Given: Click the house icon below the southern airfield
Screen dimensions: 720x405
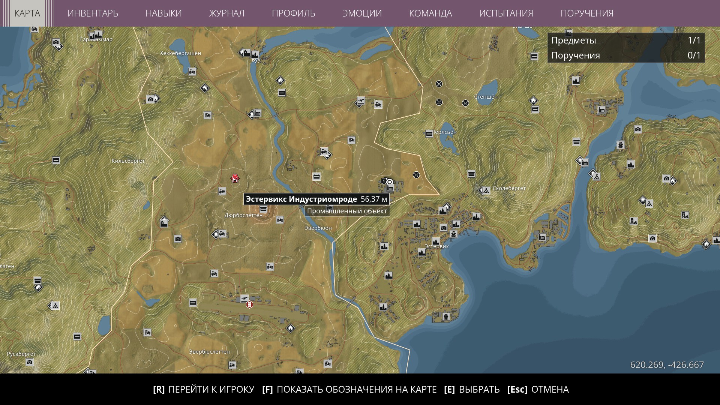Looking at the screenshot, I should 290,328.
